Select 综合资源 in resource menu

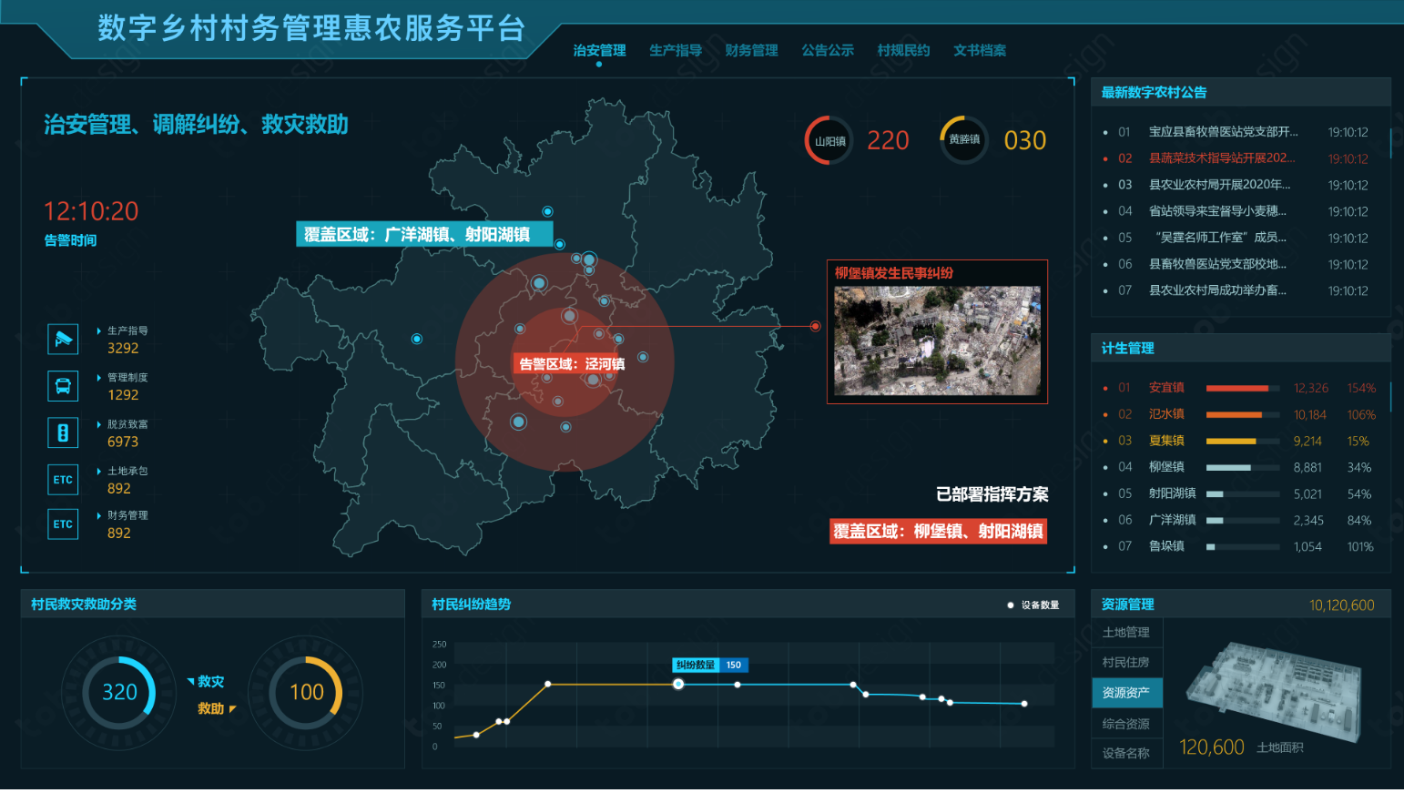click(x=1126, y=724)
